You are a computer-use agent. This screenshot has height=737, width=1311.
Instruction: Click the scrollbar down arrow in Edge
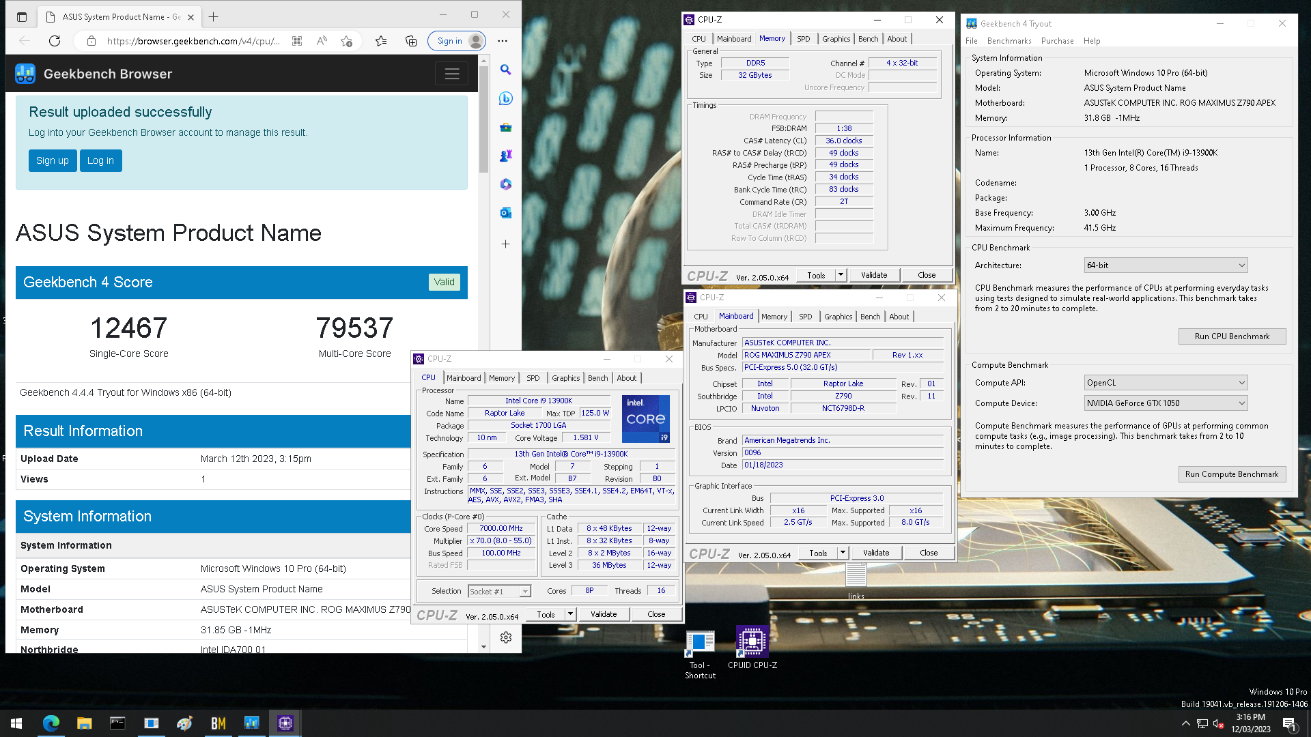[x=483, y=647]
